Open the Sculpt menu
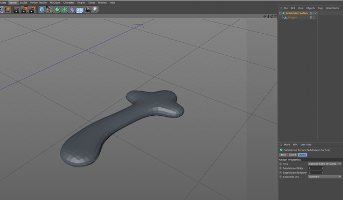343x200 pixels. [24, 3]
